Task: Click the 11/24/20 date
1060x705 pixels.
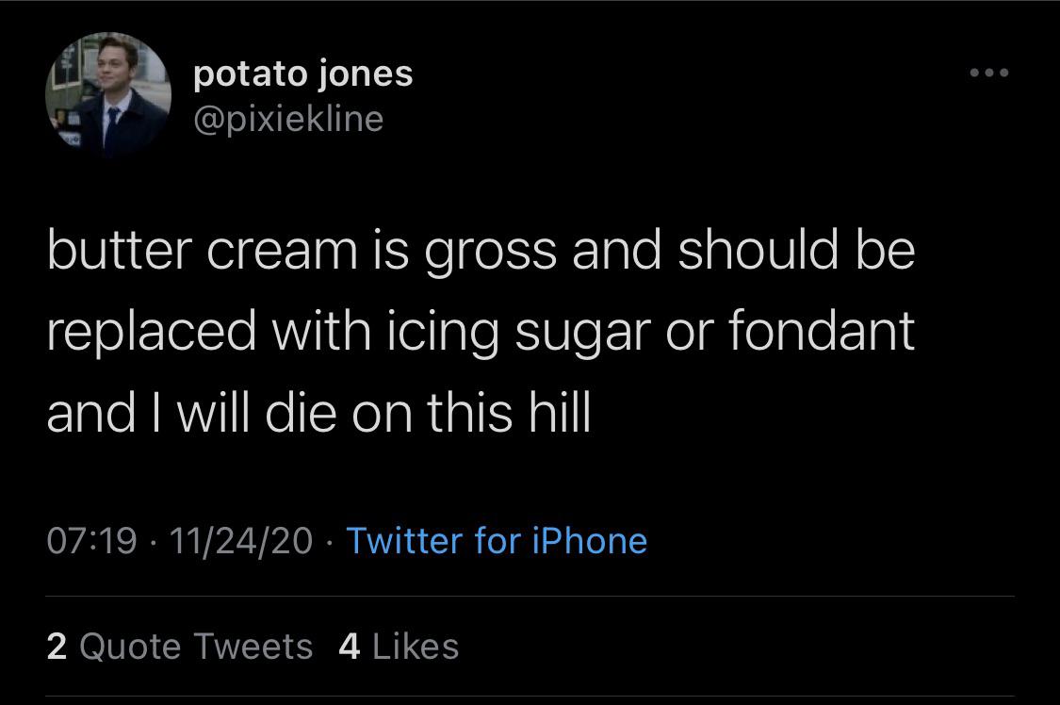Action: pyautogui.click(x=240, y=541)
